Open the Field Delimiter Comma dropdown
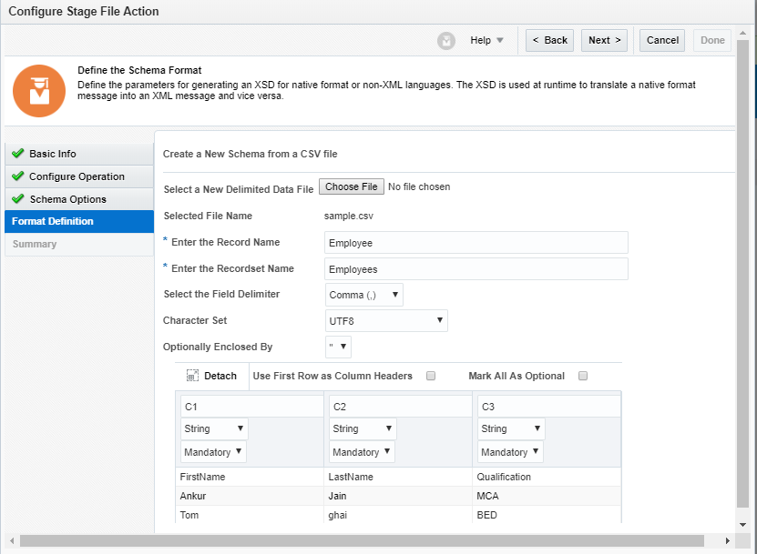This screenshot has width=757, height=554. (364, 295)
